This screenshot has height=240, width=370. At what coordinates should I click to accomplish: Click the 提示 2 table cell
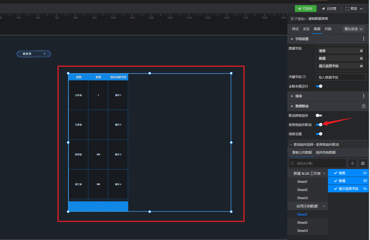pos(118,125)
